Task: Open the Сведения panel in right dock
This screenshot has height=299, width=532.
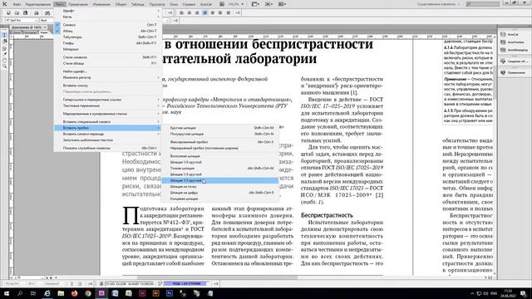Action: tap(513, 61)
